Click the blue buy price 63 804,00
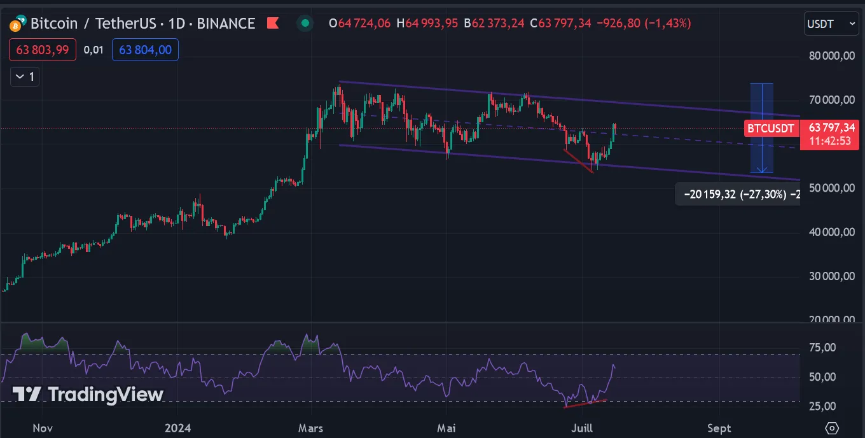865x438 pixels. point(145,50)
